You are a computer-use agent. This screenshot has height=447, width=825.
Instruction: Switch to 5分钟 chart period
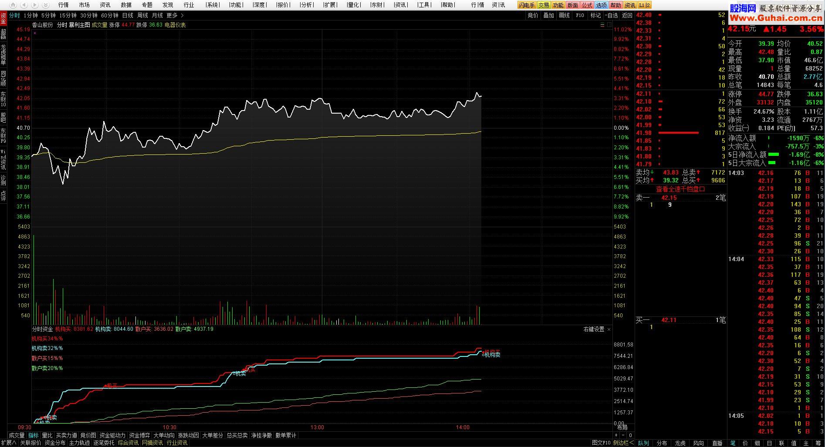pos(48,15)
